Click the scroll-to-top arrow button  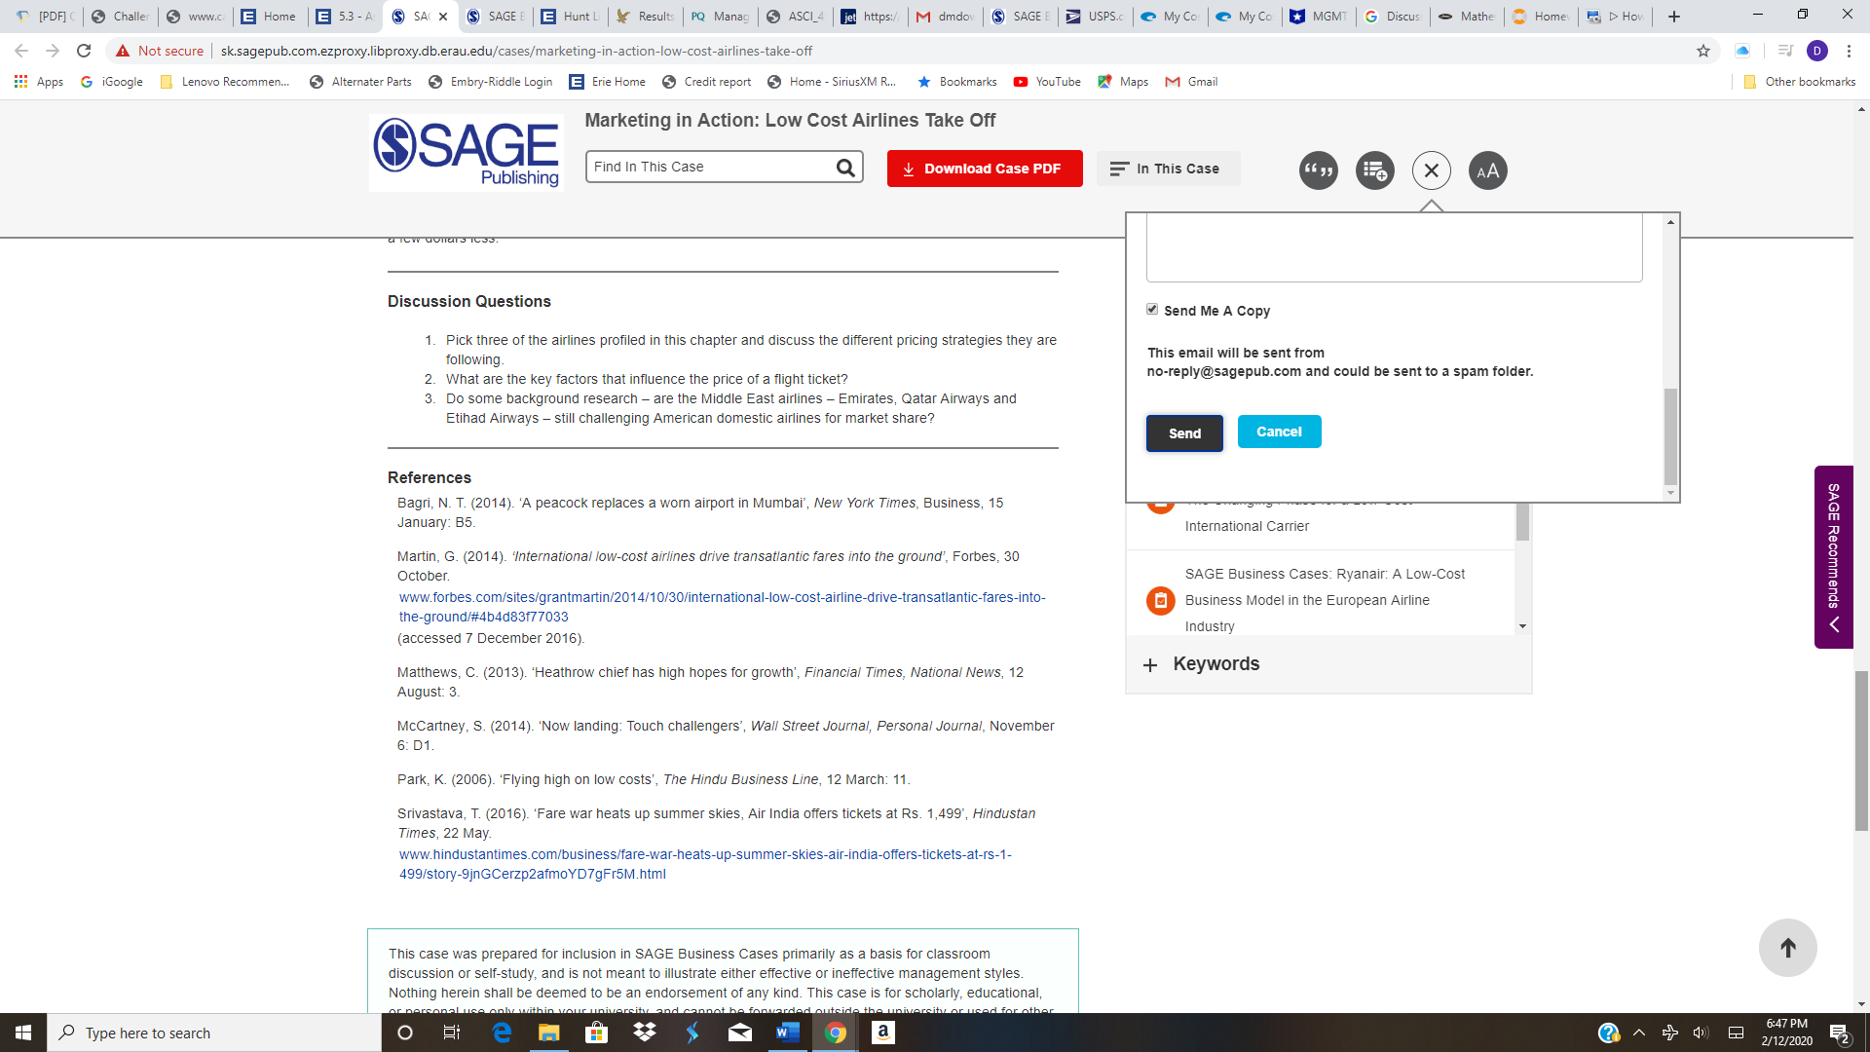pos(1787,948)
